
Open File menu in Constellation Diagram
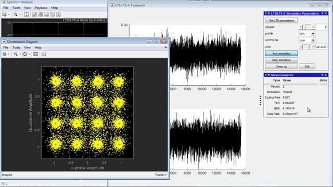pyautogui.click(x=6, y=47)
